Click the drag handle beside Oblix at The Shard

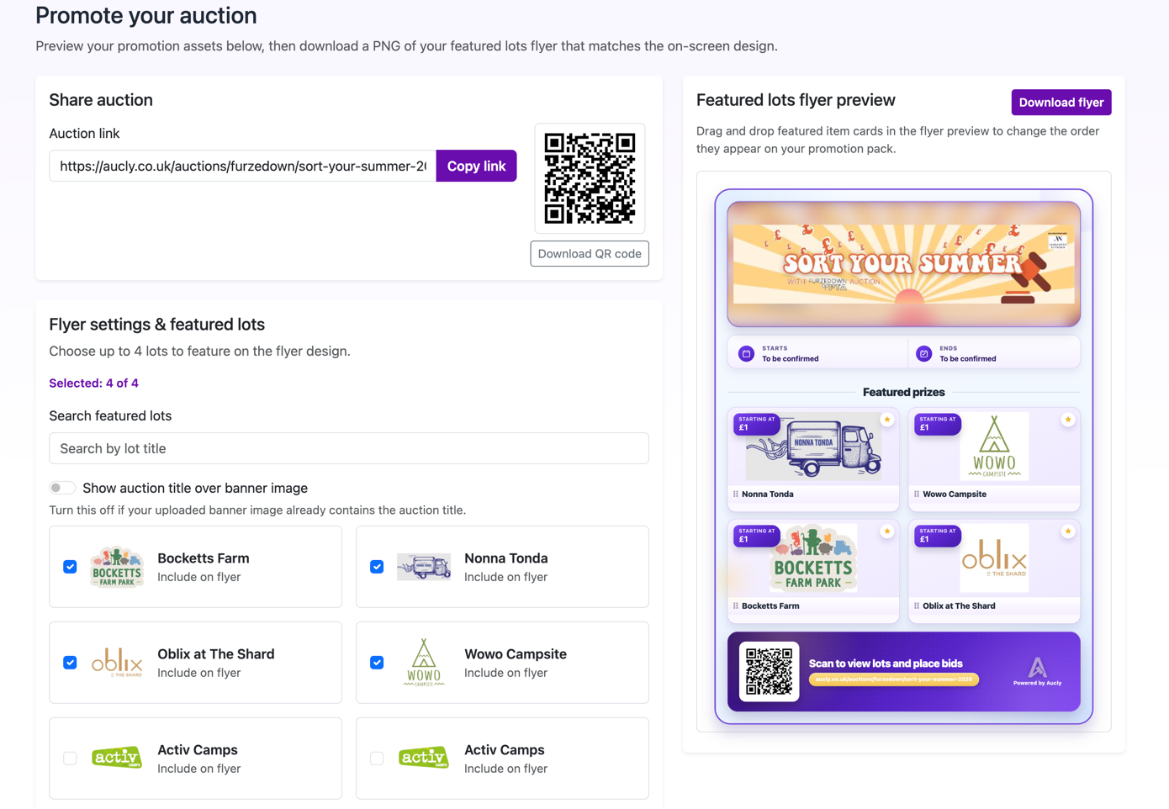click(917, 606)
